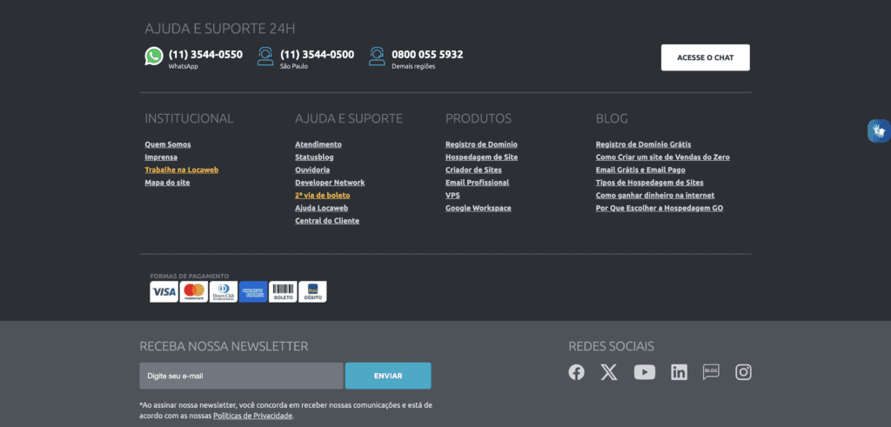
Task: Open Tipos de Hospedagem de Sites link
Action: click(649, 183)
